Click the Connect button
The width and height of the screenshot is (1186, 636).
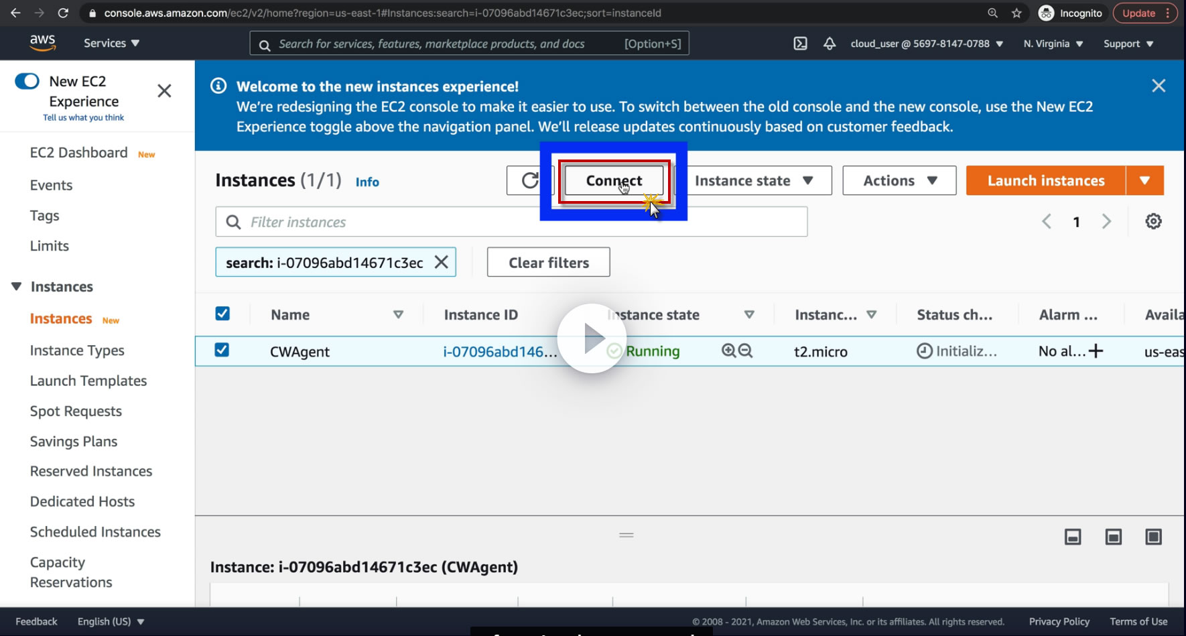click(614, 181)
